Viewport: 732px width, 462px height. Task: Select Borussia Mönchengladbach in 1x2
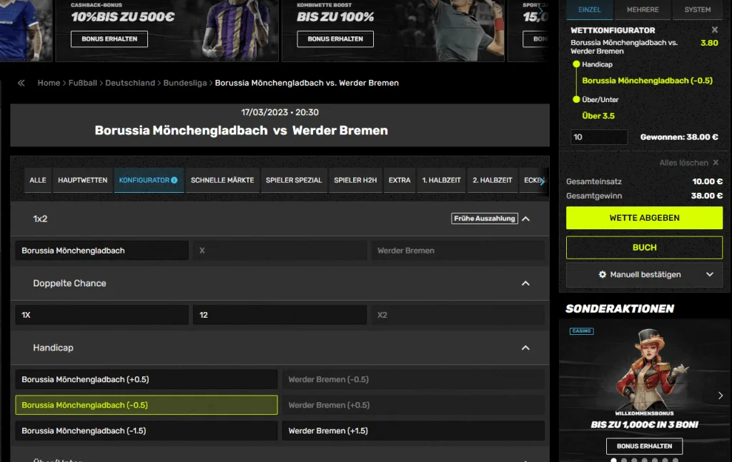point(102,251)
